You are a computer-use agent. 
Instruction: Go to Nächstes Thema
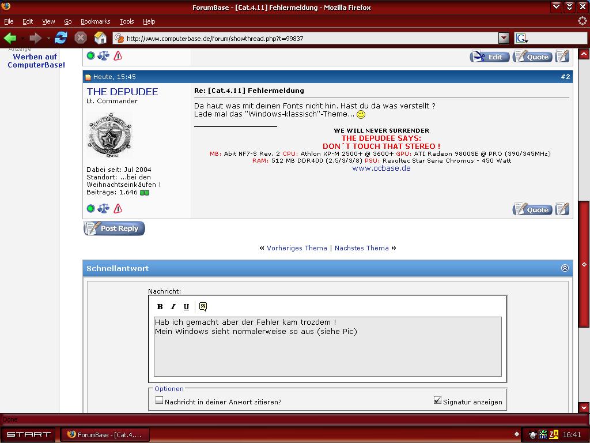(x=362, y=248)
